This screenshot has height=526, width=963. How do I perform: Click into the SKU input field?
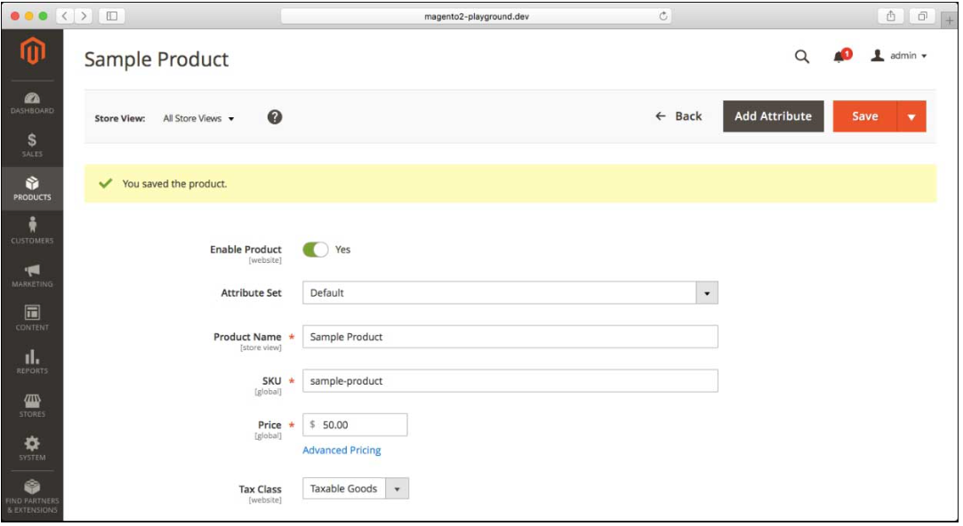point(510,381)
